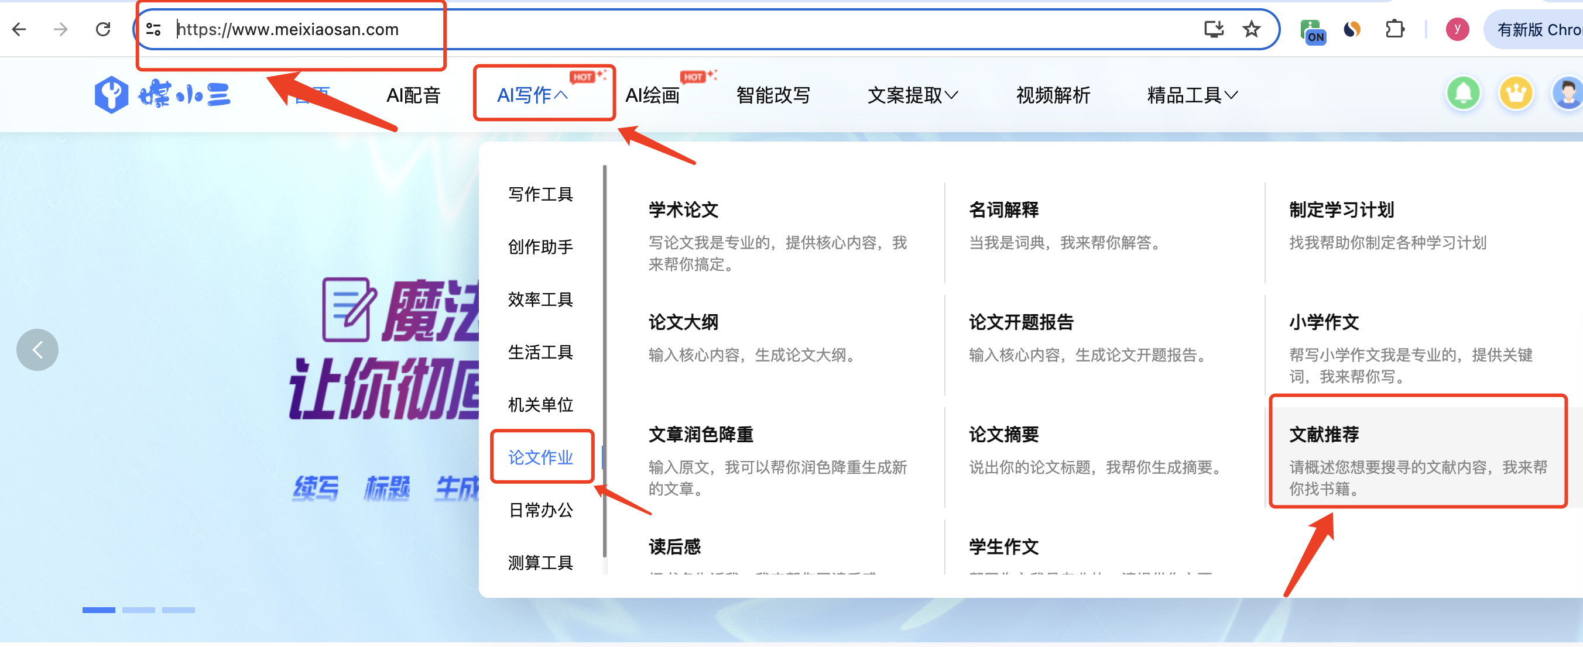Collapse the AI写作 dropdown menu

point(532,95)
